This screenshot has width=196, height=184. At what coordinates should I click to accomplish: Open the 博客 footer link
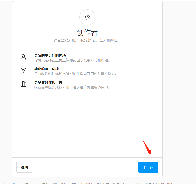[25, 183]
